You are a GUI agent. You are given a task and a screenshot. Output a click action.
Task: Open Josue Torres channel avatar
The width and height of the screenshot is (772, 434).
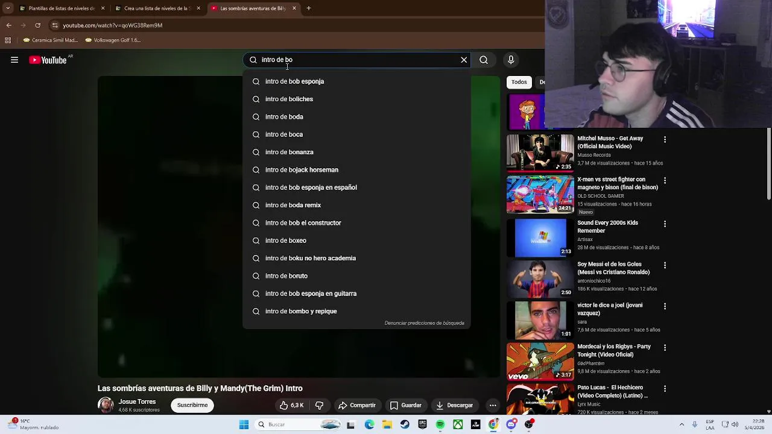[x=106, y=405]
